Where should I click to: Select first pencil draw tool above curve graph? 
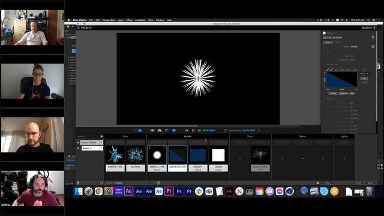click(328, 70)
